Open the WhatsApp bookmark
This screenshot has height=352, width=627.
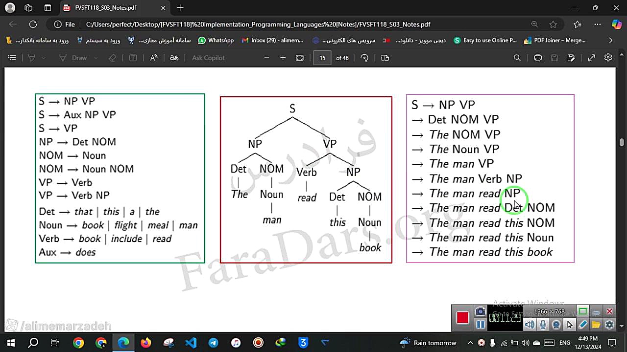[216, 41]
